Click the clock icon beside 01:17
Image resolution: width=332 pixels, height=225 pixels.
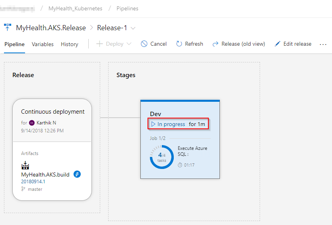click(x=180, y=165)
